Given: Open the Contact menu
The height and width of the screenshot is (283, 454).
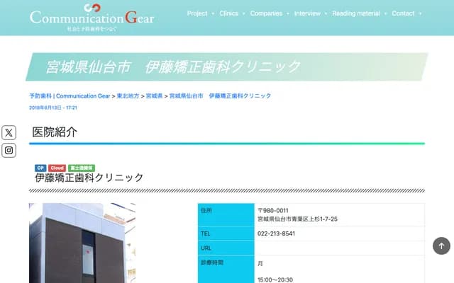Looking at the screenshot, I should tap(403, 13).
